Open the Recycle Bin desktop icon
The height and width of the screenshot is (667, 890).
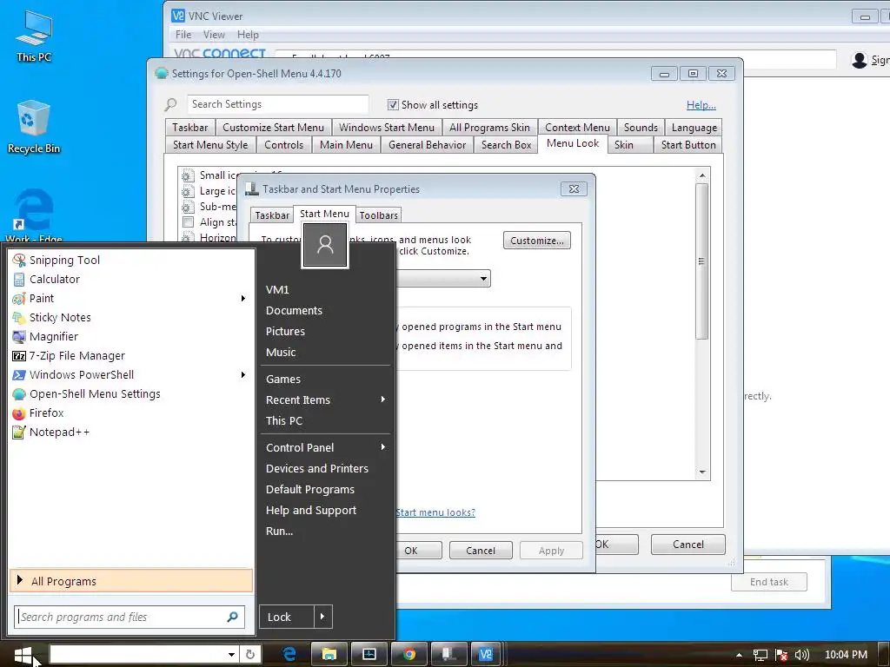pyautogui.click(x=34, y=127)
